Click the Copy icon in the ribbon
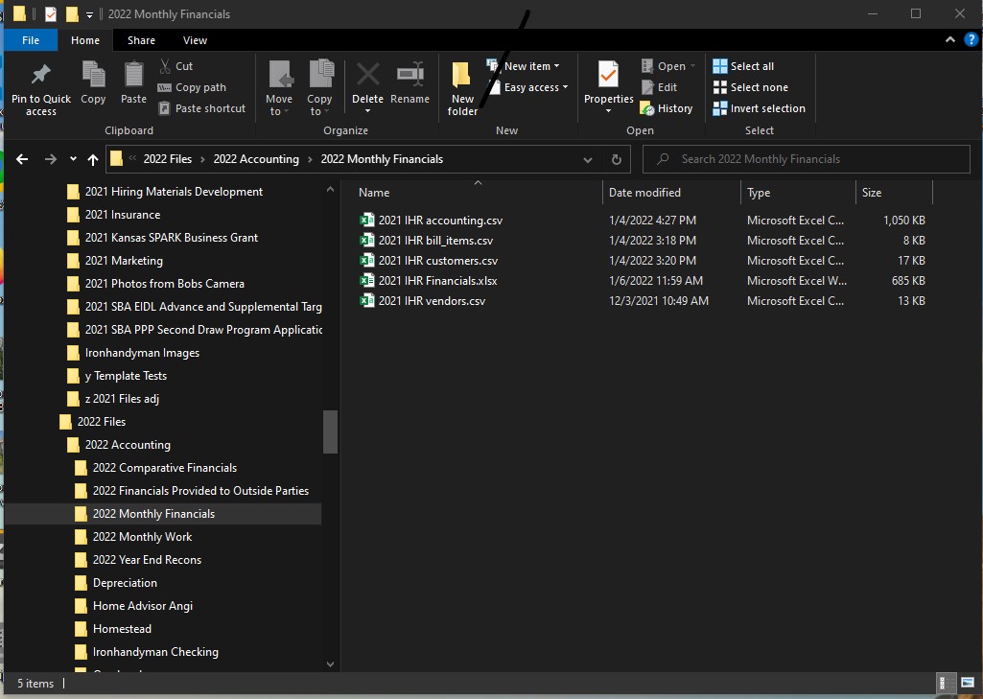 (x=92, y=86)
